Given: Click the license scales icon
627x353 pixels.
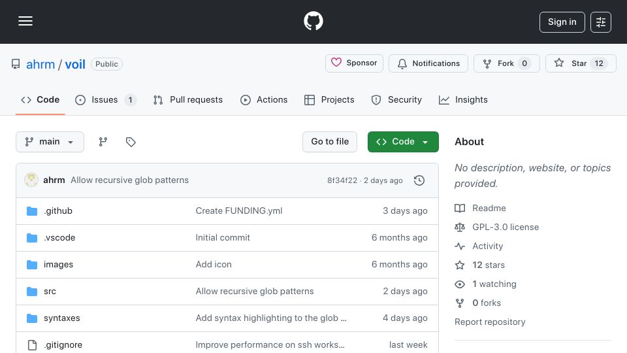Looking at the screenshot, I should [x=460, y=227].
